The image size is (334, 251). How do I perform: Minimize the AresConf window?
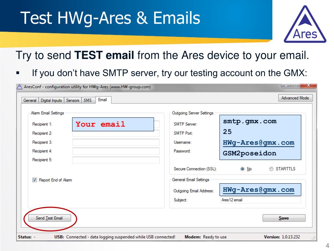[x=286, y=85]
